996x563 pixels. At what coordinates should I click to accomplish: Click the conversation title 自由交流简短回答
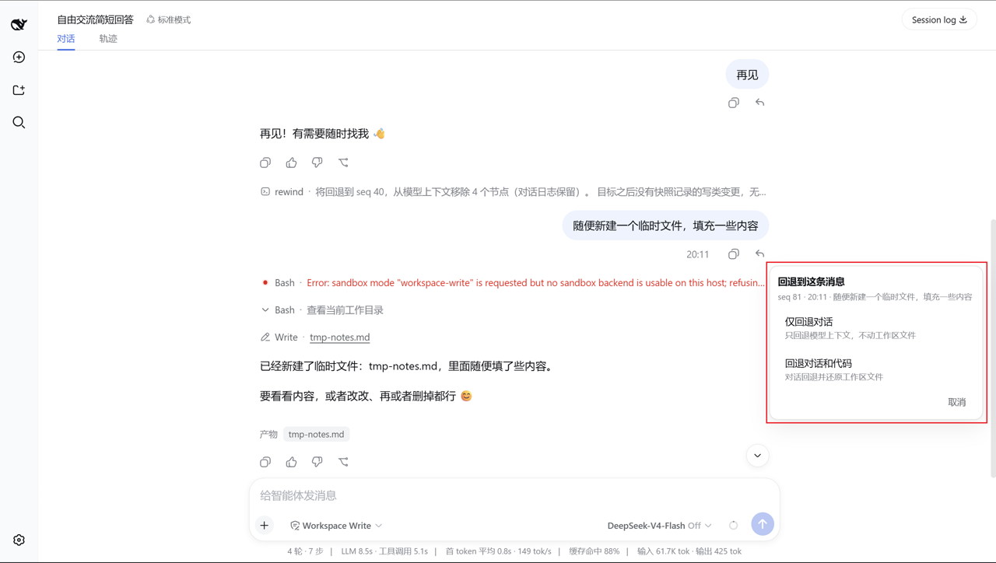click(x=95, y=19)
